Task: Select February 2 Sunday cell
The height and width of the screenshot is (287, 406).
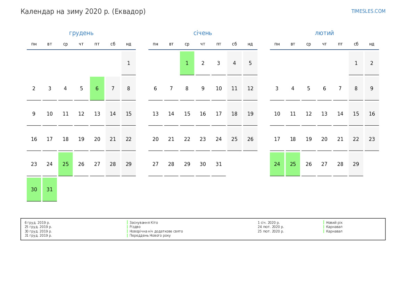Action: click(372, 63)
